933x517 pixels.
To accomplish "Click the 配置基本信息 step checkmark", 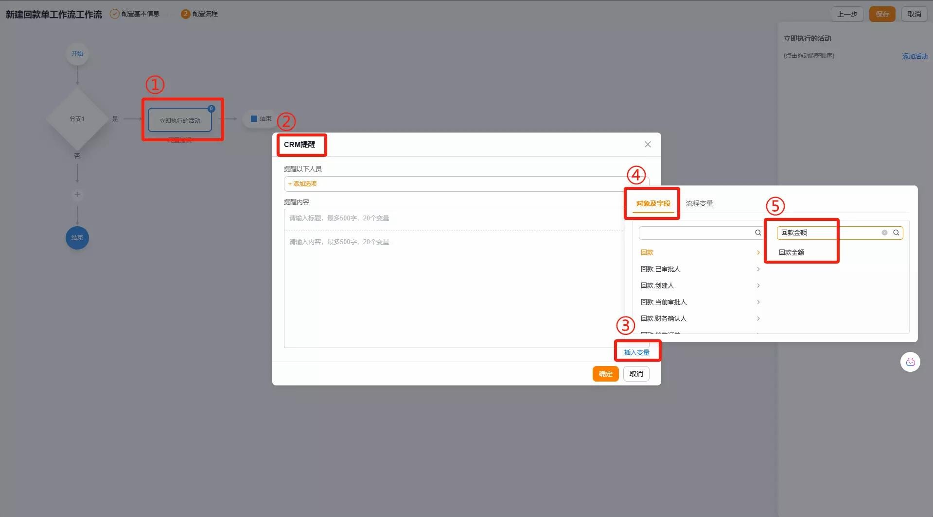I will [x=114, y=14].
